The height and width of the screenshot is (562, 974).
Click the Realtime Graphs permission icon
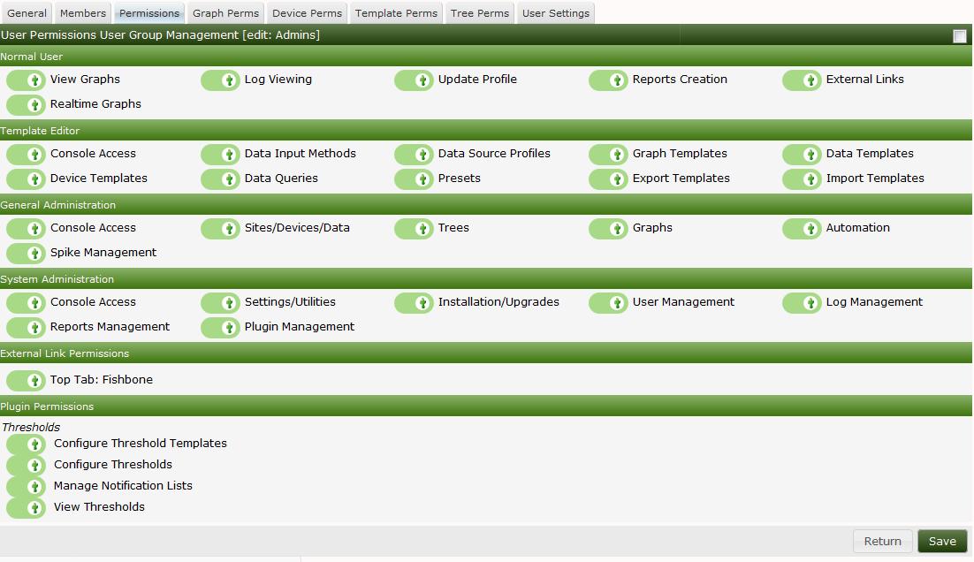26,104
